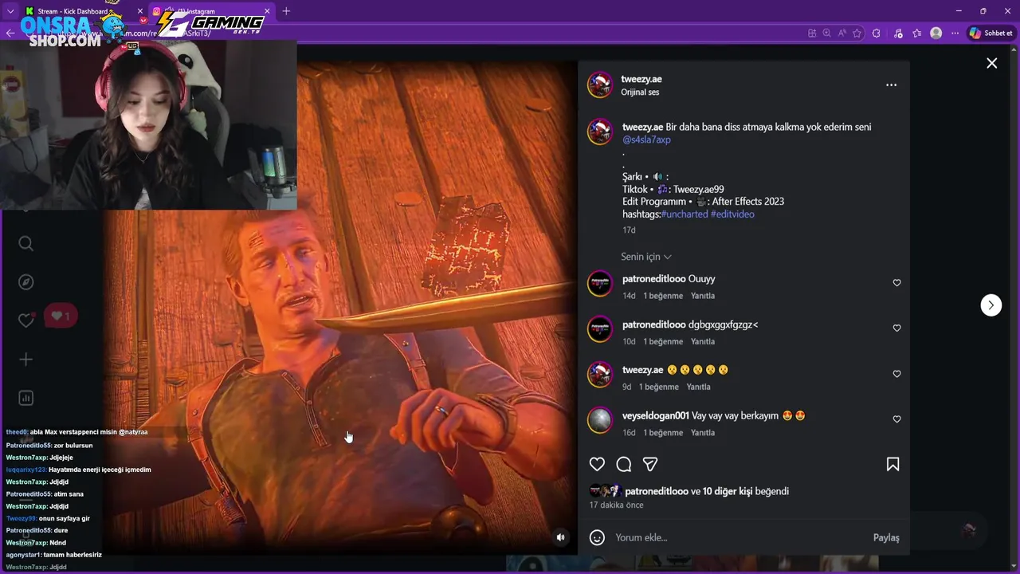Click patroneditlooo name in liked-by line
The image size is (1020, 574).
tap(657, 491)
